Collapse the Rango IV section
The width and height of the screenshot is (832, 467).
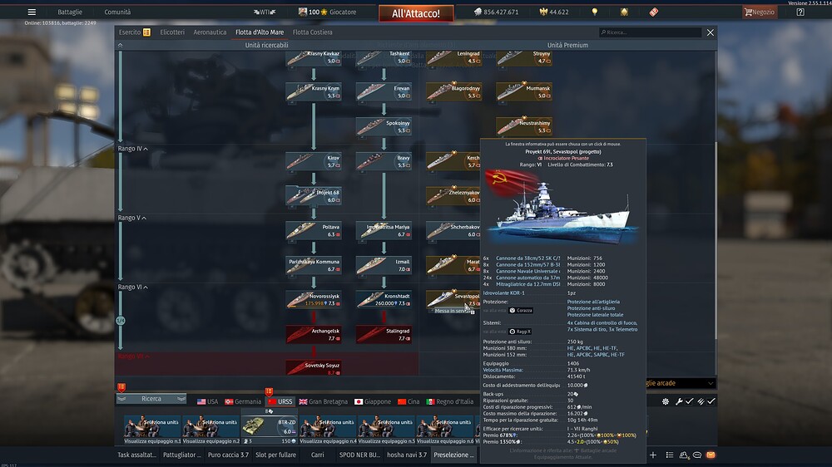pyautogui.click(x=132, y=149)
